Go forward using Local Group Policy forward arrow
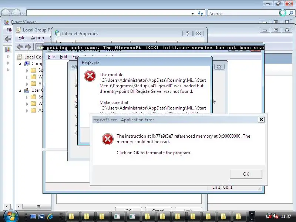Screen dimensions: 296x222 tap(28, 47)
